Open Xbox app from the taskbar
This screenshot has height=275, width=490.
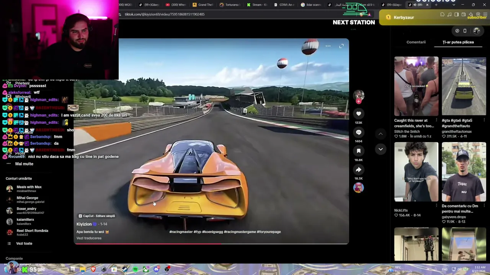tap(146, 269)
